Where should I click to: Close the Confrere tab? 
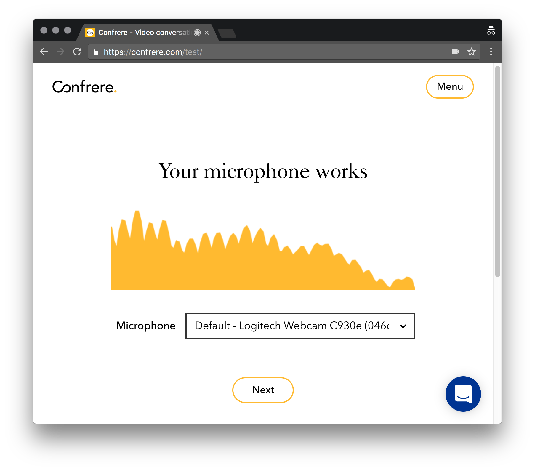pos(207,33)
